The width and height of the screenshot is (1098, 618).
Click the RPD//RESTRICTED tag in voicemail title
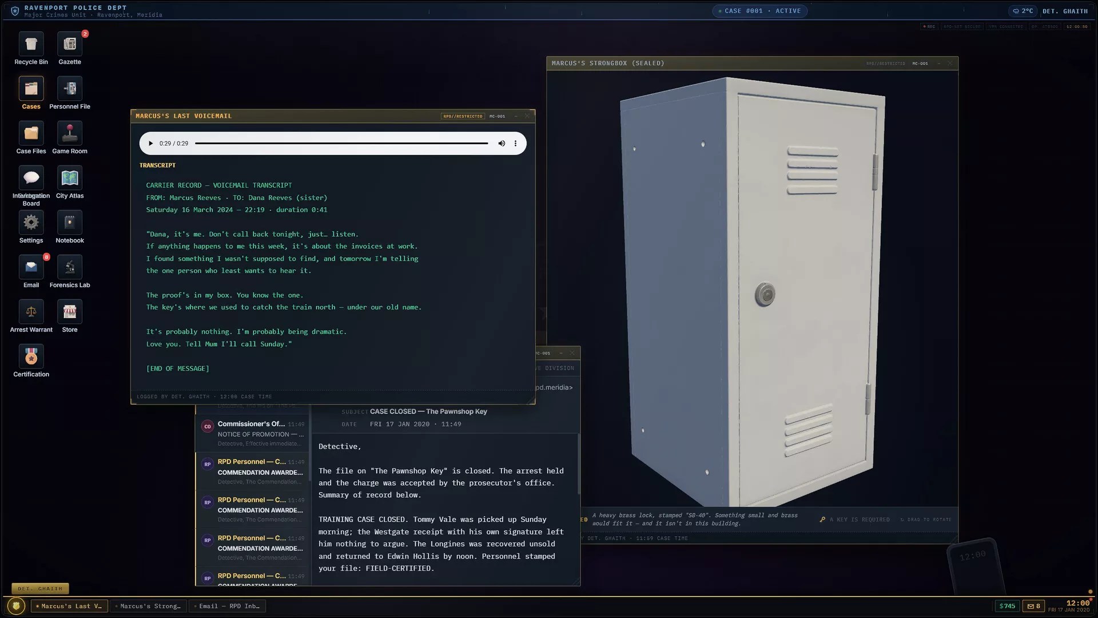463,116
